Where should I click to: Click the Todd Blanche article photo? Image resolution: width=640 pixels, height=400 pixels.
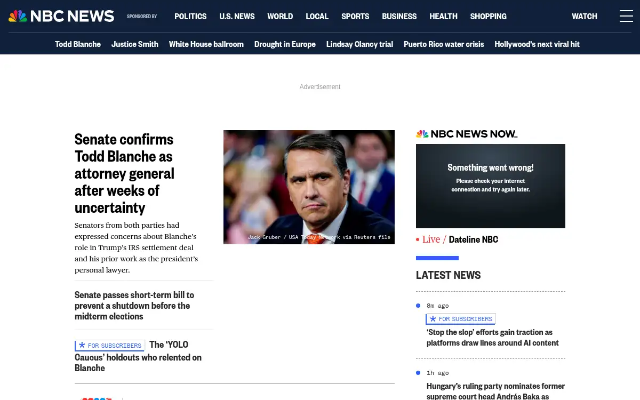point(309,187)
